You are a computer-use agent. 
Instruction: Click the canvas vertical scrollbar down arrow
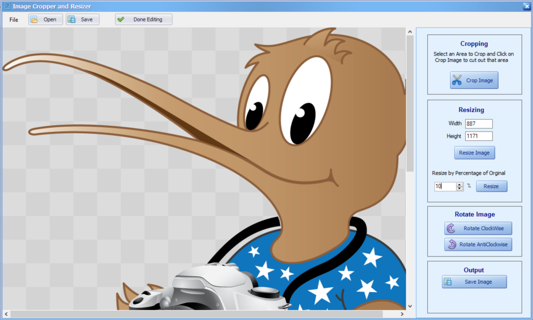[x=410, y=306]
